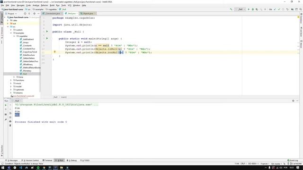Click the Windows Start button
Screen dimensions: 303x170
tap(3, 168)
